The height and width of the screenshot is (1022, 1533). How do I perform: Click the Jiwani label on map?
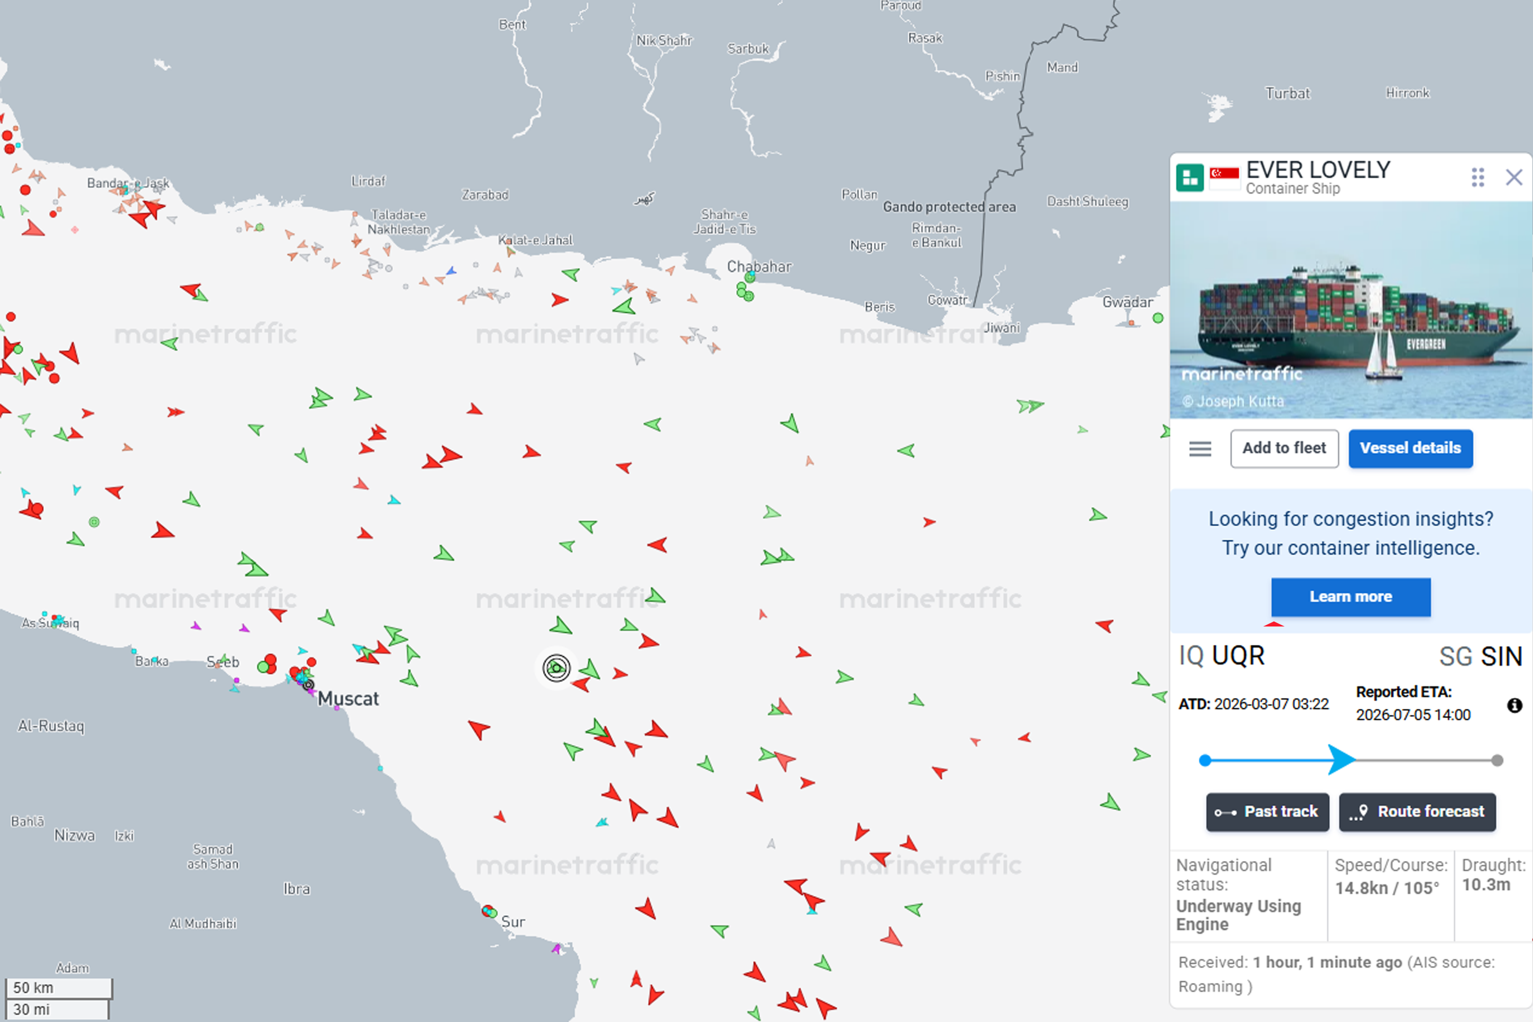(1001, 327)
